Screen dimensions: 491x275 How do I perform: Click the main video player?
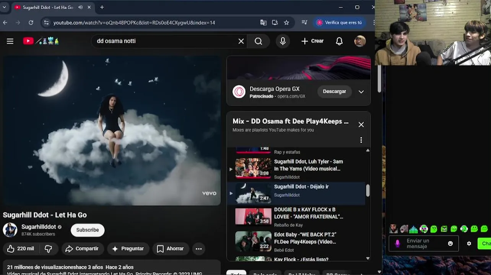[112, 131]
